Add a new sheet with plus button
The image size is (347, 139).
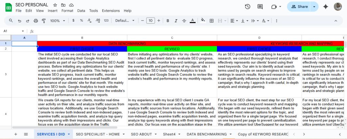point(16,134)
